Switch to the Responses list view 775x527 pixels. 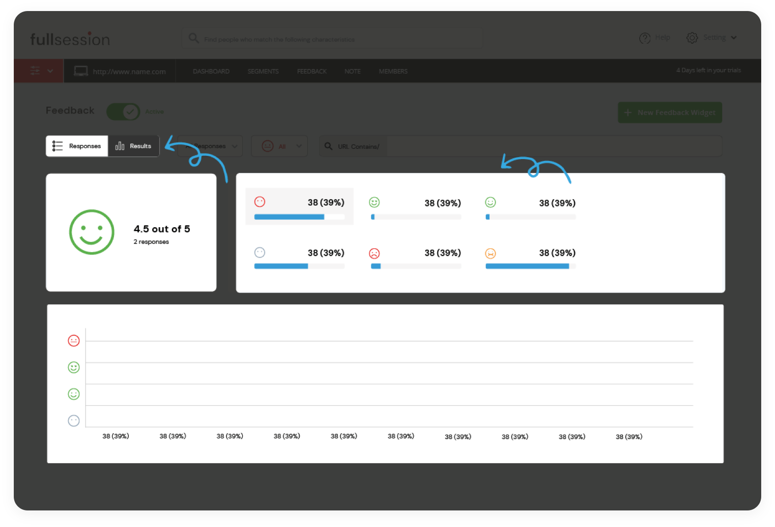click(x=77, y=146)
